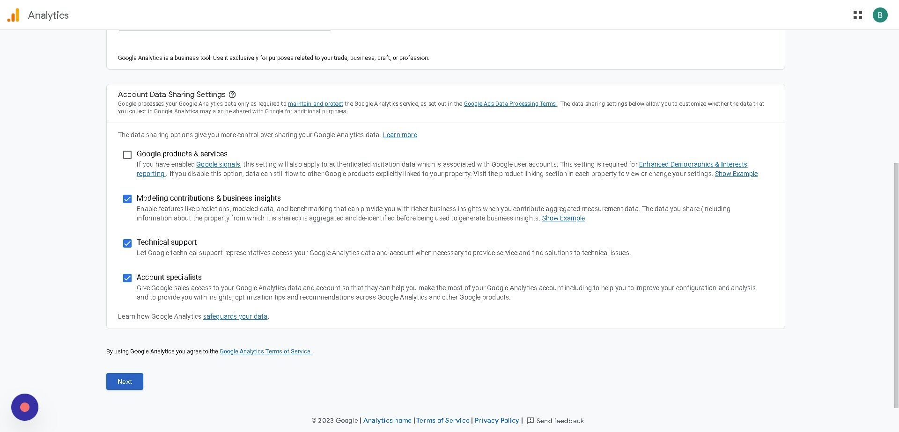Click the Account specialists label text
899x432 pixels.
[169, 277]
